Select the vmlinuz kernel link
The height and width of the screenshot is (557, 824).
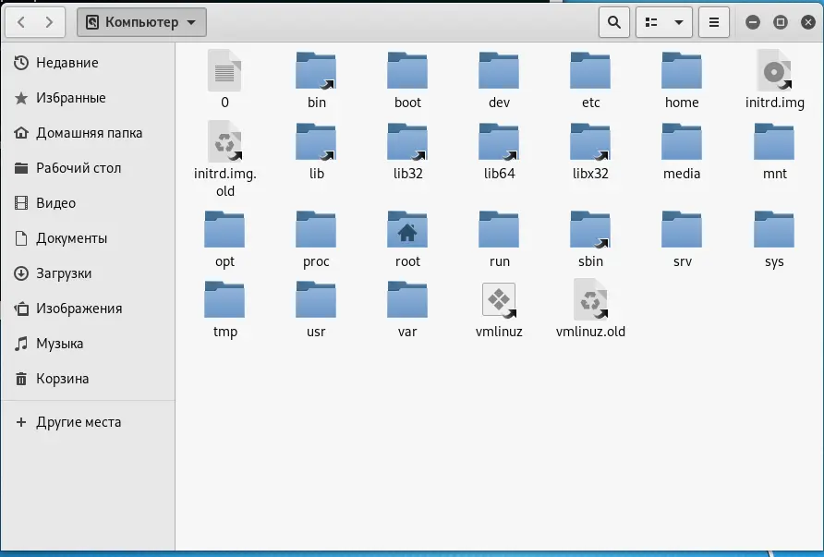[x=499, y=309]
